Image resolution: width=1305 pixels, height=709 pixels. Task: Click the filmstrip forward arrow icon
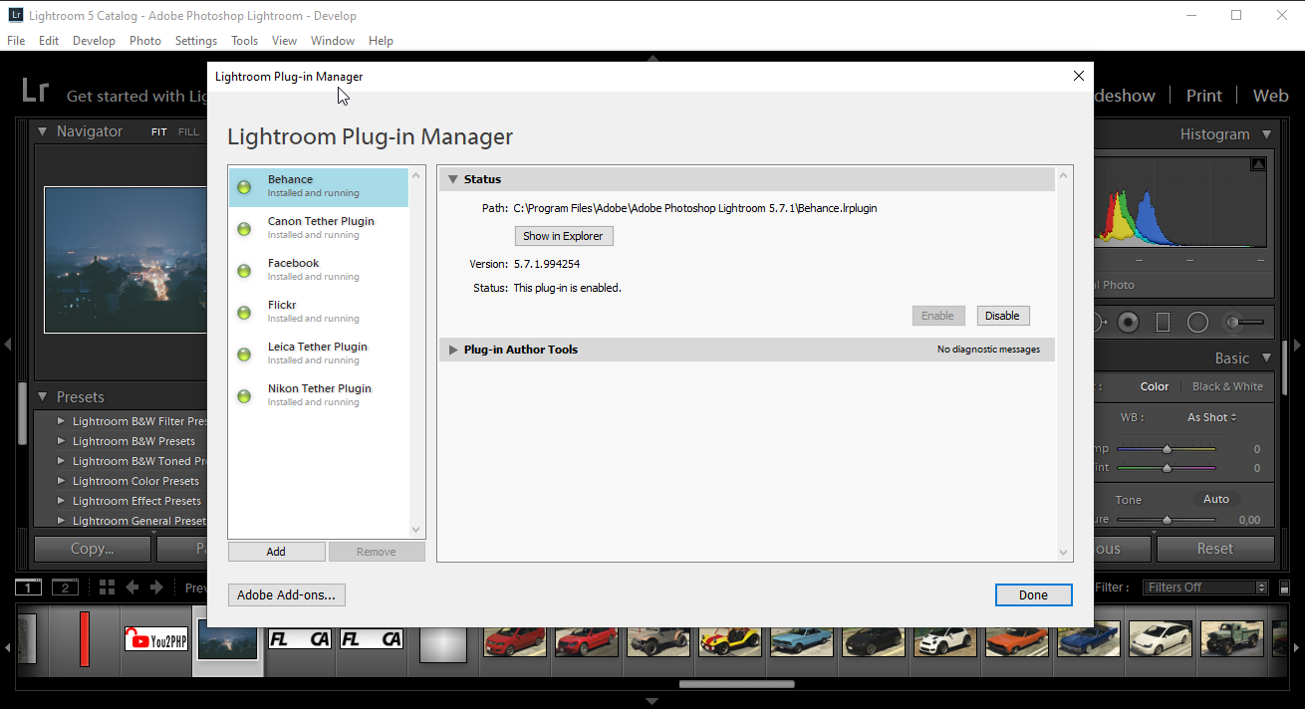click(156, 588)
